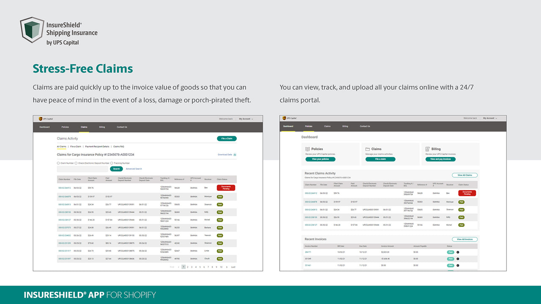Select the Policies book icon on Dashboard
The height and width of the screenshot is (304, 541).
(x=307, y=149)
